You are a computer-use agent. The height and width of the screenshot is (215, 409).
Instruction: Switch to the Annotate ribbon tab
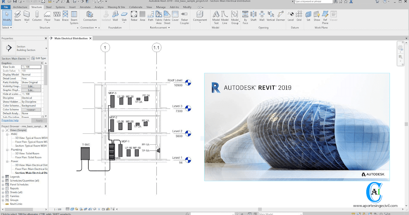[x=85, y=7]
